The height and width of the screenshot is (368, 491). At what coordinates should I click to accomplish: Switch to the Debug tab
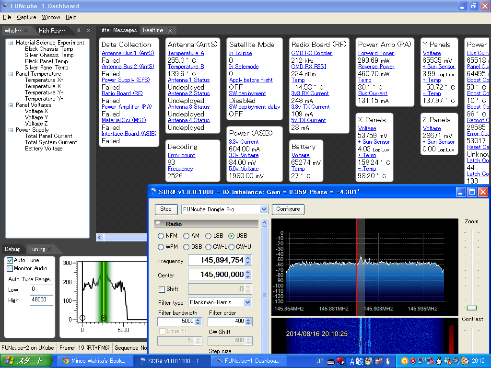[12, 249]
